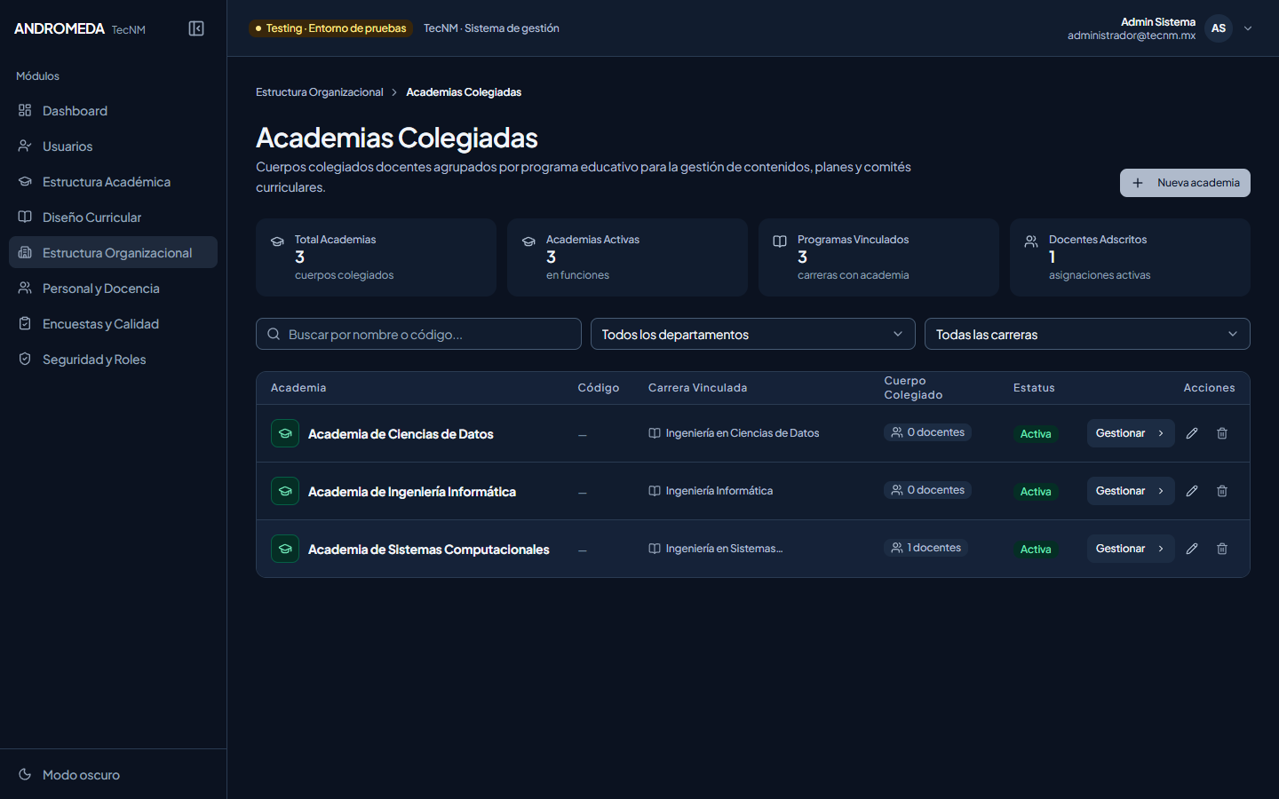The height and width of the screenshot is (799, 1279).
Task: Open Usuarios module
Action: (x=113, y=146)
